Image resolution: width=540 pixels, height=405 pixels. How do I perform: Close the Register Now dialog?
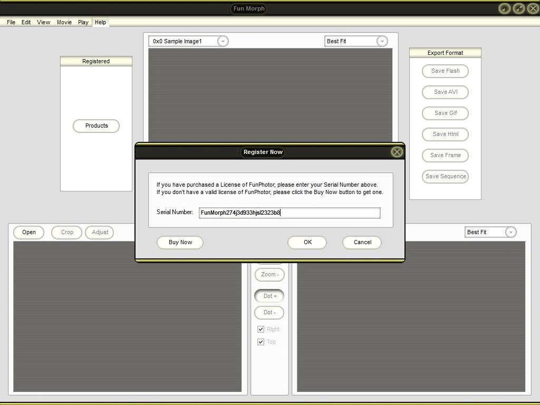[x=397, y=152]
